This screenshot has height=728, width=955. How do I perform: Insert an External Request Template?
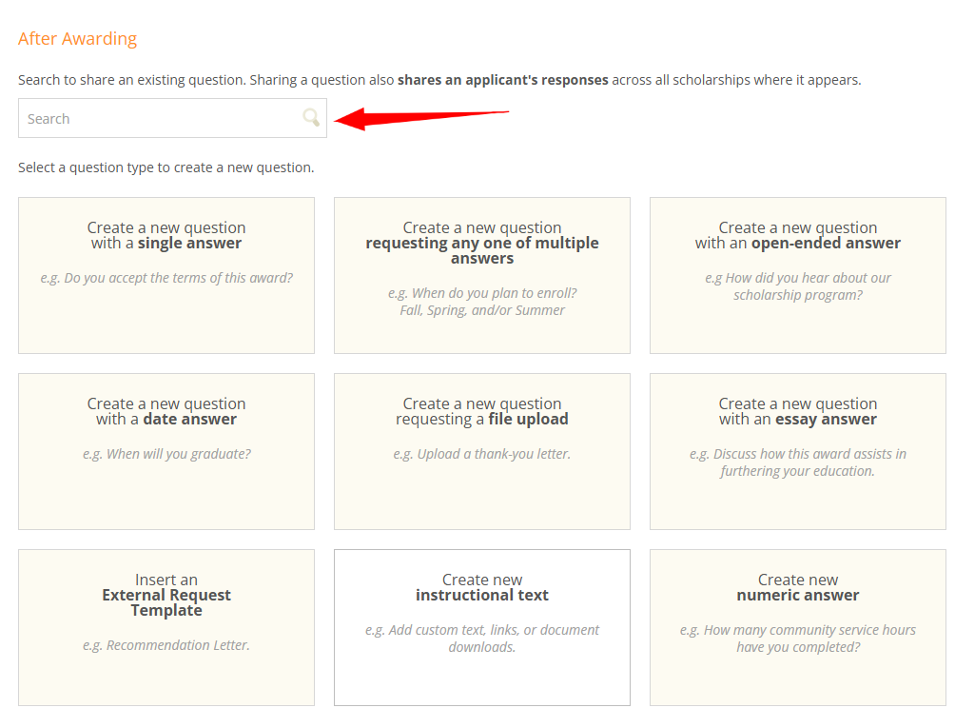166,626
